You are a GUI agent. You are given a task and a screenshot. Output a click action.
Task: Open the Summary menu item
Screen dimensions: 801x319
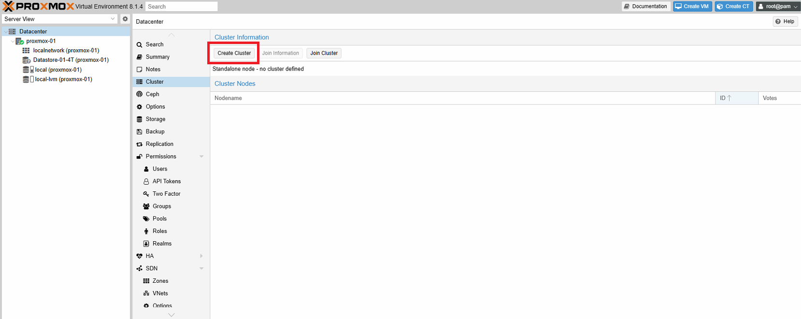pos(171,57)
